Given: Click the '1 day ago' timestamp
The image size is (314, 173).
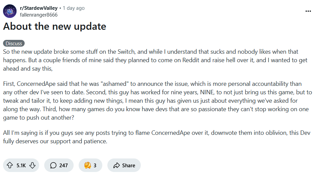Looking at the screenshot, I should (x=74, y=8).
